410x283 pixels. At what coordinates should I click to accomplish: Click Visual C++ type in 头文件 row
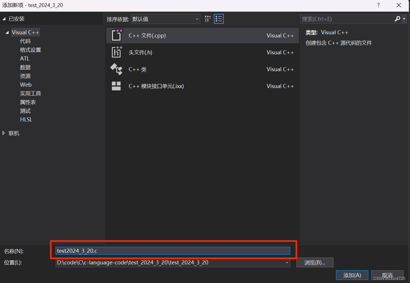(280, 53)
